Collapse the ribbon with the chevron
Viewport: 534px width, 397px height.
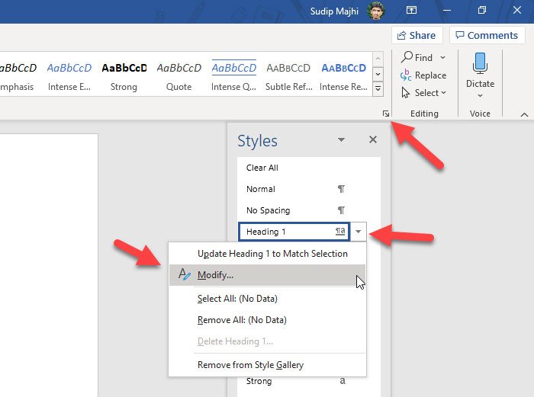tap(524, 114)
